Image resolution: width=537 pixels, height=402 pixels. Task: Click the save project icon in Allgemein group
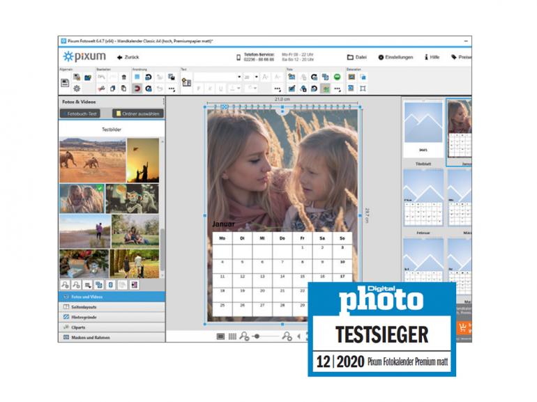pos(65,83)
